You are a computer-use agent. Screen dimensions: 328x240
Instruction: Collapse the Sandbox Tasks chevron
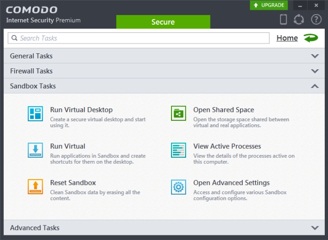315,86
